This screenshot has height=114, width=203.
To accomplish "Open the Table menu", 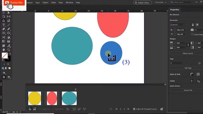I will pyautogui.click(x=53, y=3).
